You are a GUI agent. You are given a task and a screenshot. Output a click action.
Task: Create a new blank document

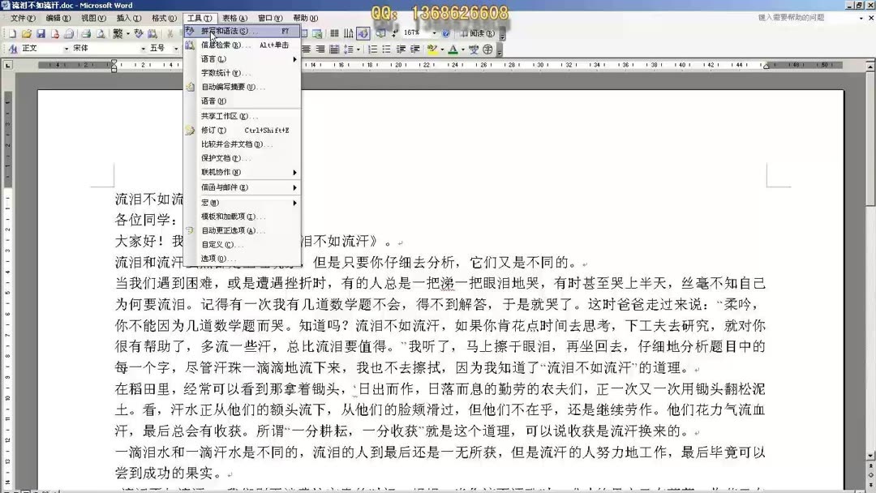tap(13, 34)
